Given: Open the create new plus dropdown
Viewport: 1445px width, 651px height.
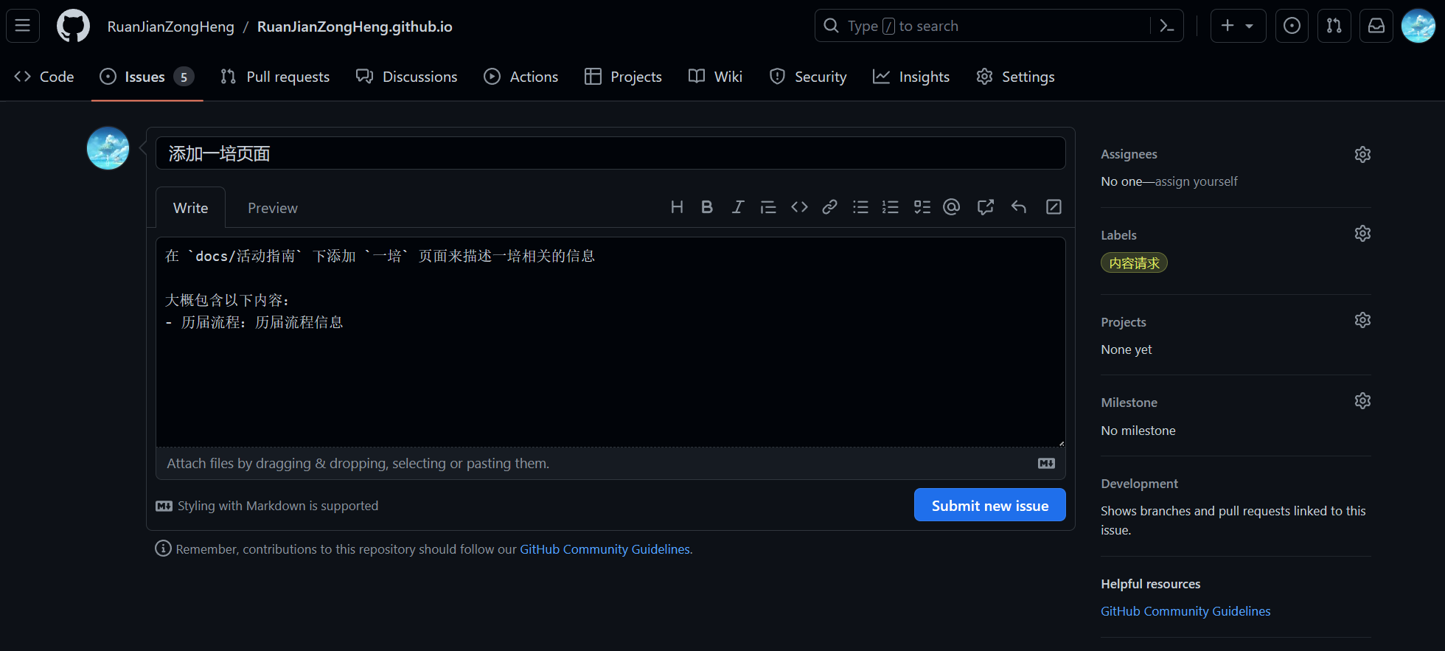Looking at the screenshot, I should click(1238, 26).
